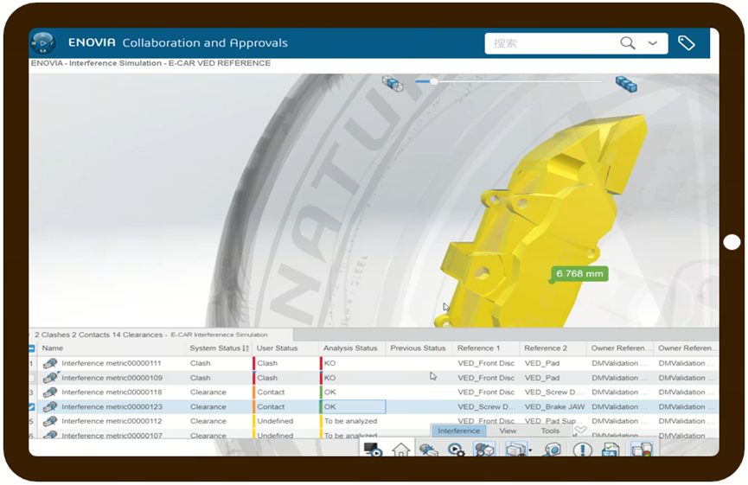Click the tag icon in header
The image size is (748, 485).
point(687,43)
